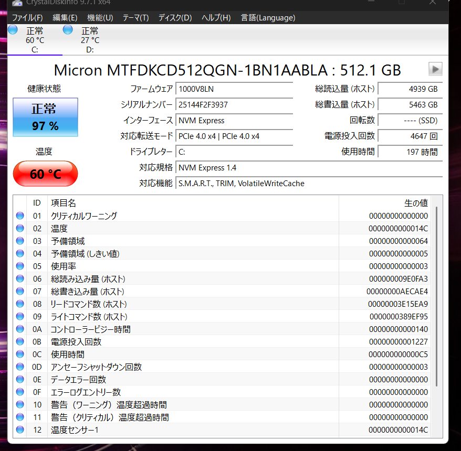
Task: Click status orb for 電源投入回数 row
Action: [20, 341]
